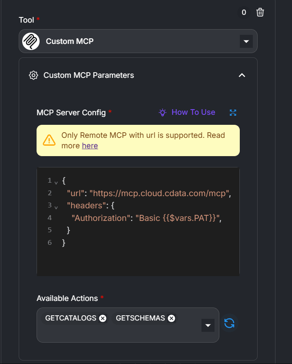The width and height of the screenshot is (292, 364).
Task: Refresh the Available Actions list
Action: [x=229, y=323]
